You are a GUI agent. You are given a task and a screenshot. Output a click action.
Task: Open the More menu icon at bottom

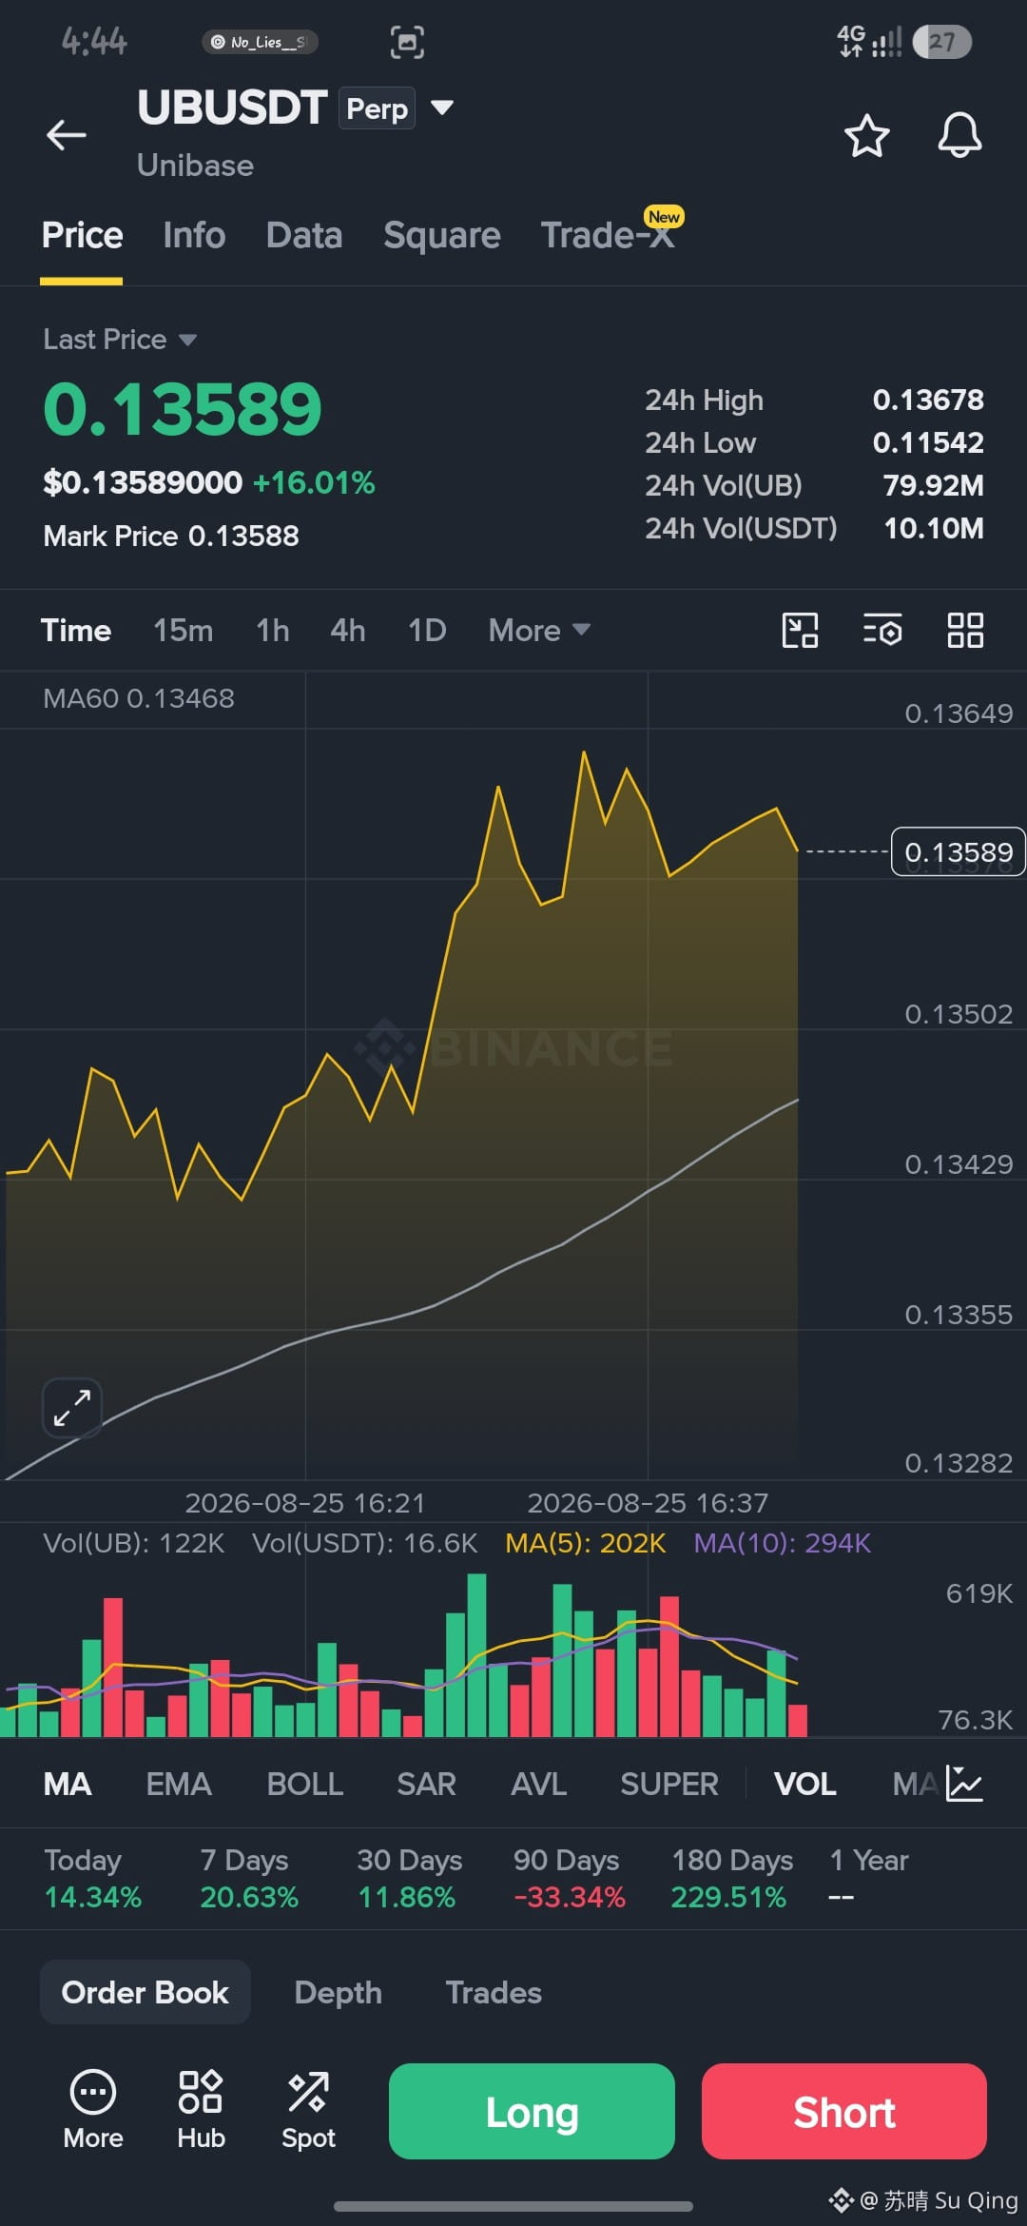pos(93,2110)
